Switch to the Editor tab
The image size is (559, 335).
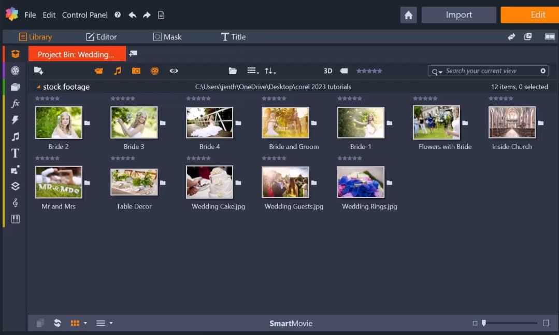102,37
